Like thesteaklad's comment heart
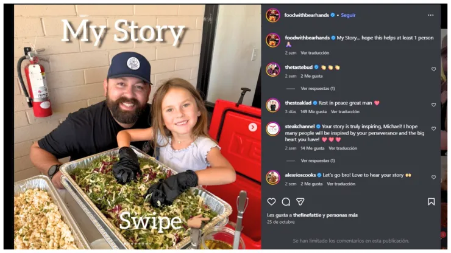The height and width of the screenshot is (253, 451). pos(433,105)
